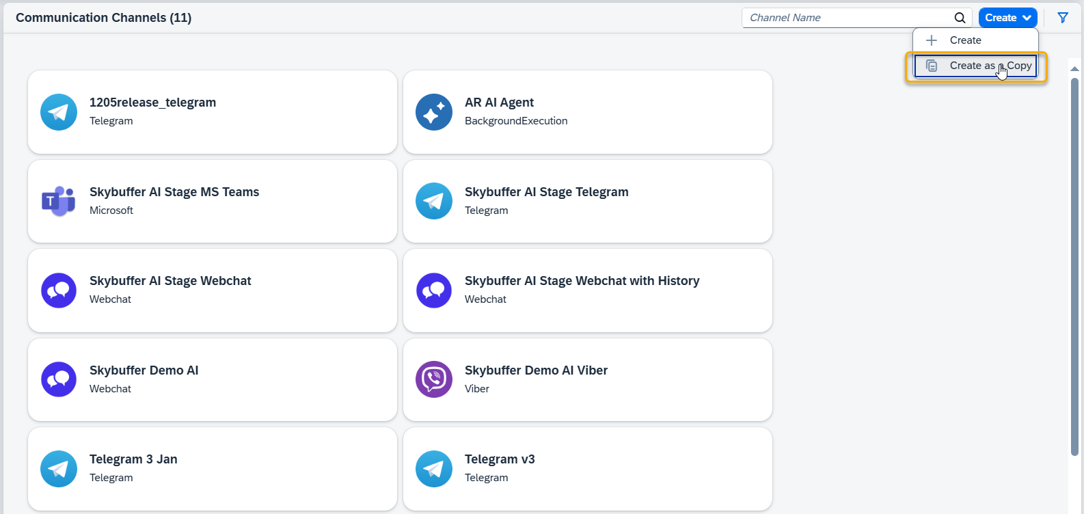Click BackgroundExecution subtitle text
Image resolution: width=1084 pixels, height=514 pixels.
pyautogui.click(x=516, y=121)
